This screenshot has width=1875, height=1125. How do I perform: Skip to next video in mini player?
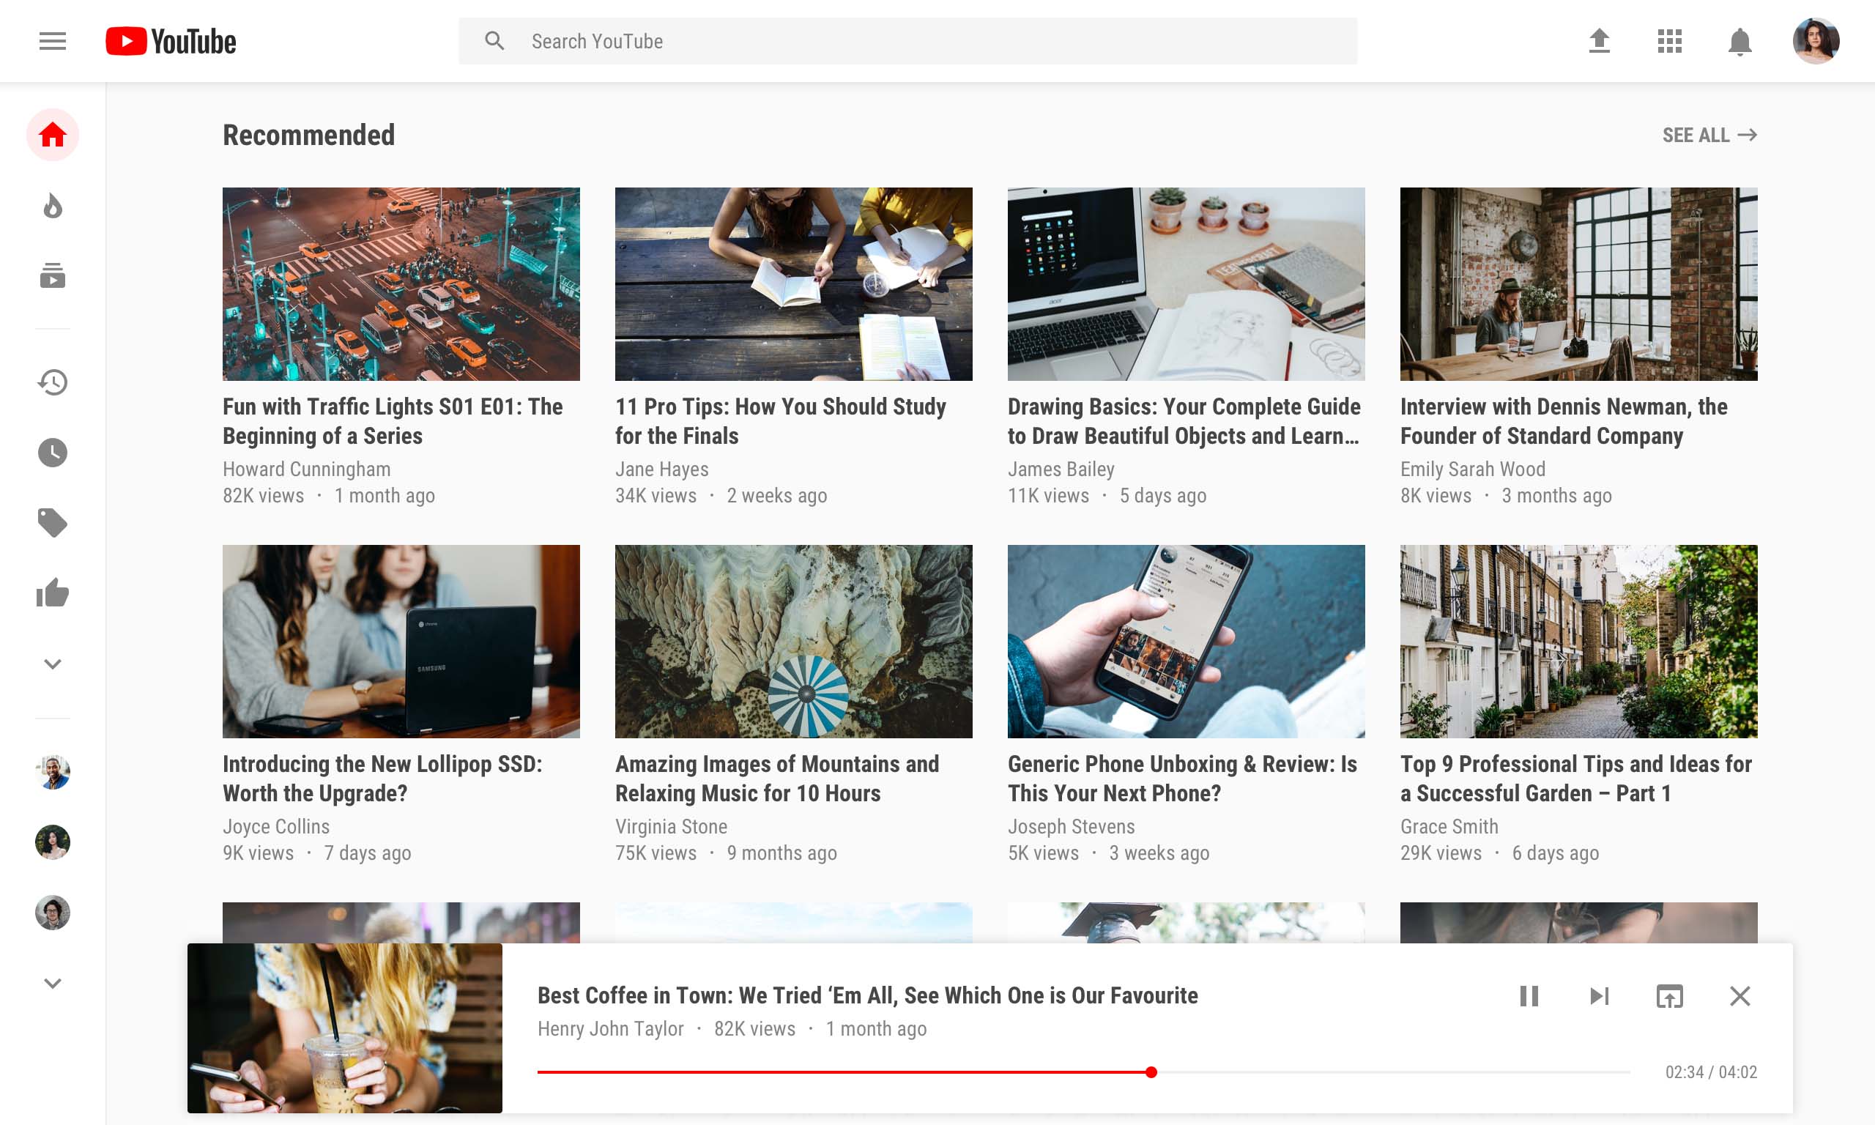1599,995
